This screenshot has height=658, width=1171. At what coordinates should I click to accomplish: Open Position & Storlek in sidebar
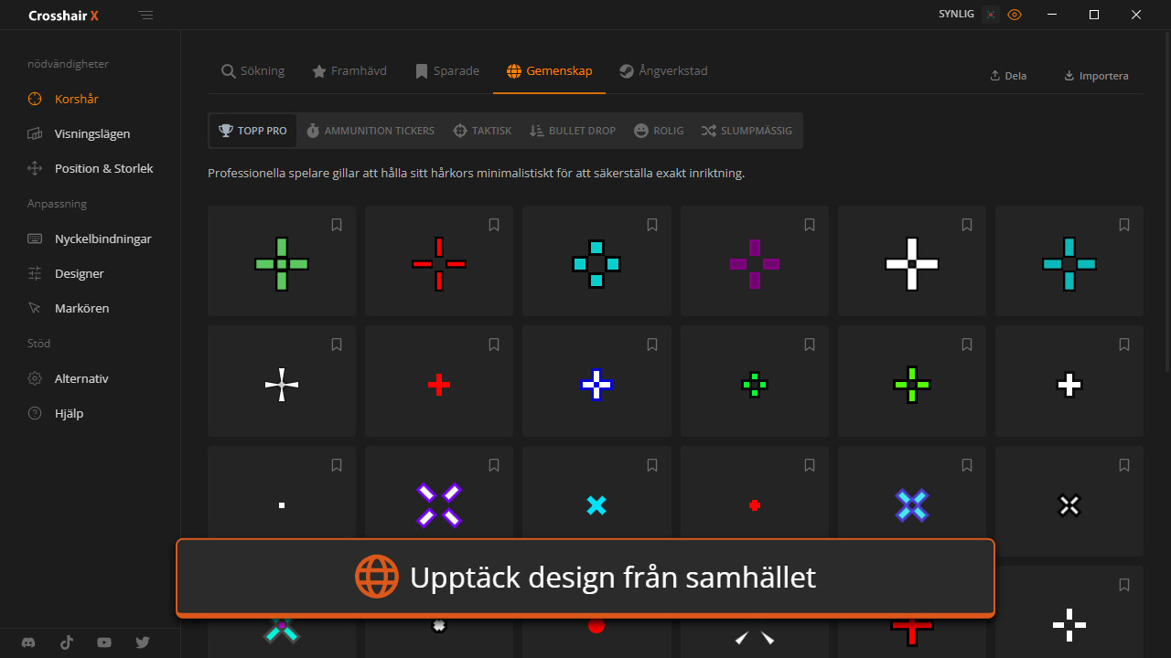point(103,168)
